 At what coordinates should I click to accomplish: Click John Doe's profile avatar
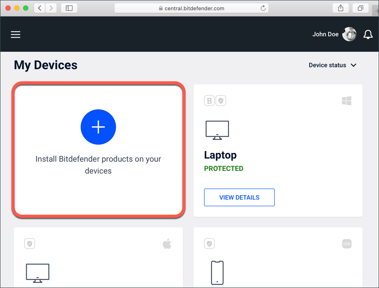(x=349, y=34)
